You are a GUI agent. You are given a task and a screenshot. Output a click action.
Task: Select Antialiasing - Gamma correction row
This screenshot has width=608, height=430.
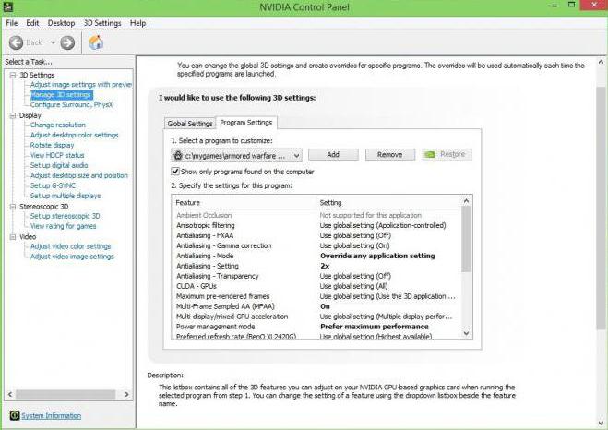316,245
